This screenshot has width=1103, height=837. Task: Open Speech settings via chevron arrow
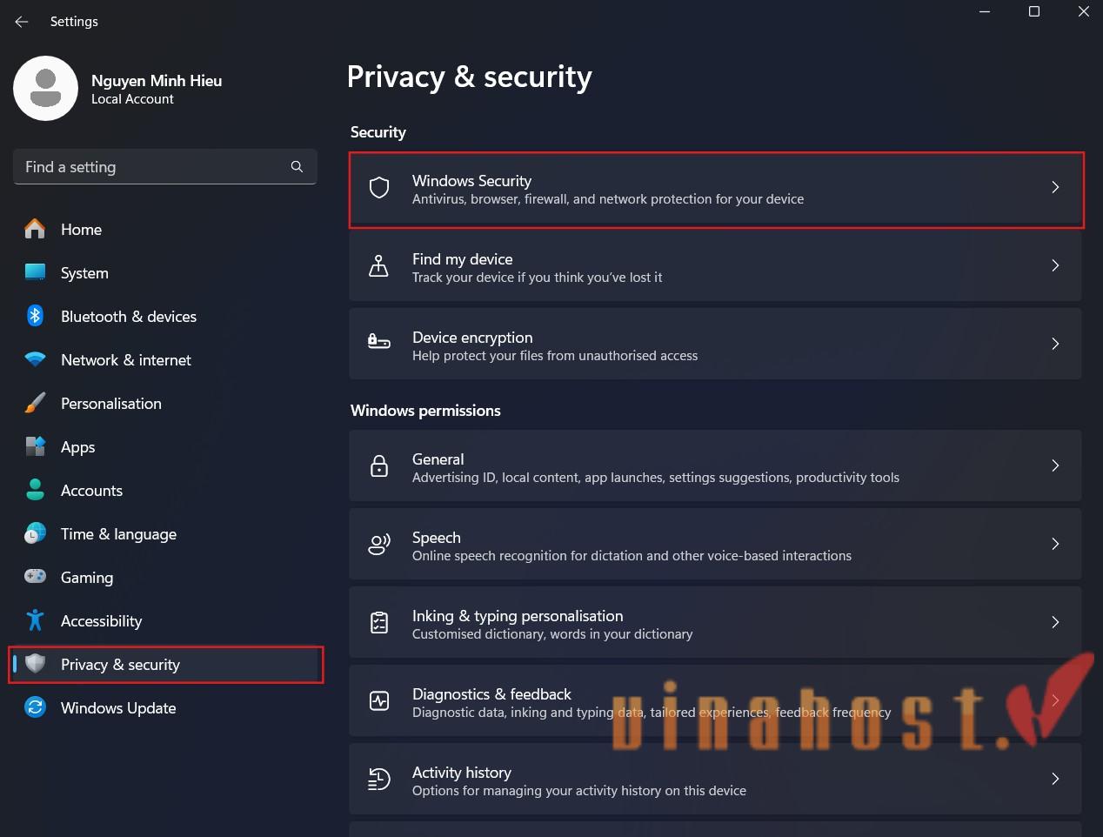click(1055, 544)
